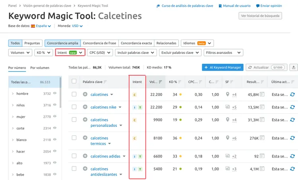298x180 pixels.
Task: Click 'Ver historial de búsqueda' button
Action: click(x=260, y=16)
